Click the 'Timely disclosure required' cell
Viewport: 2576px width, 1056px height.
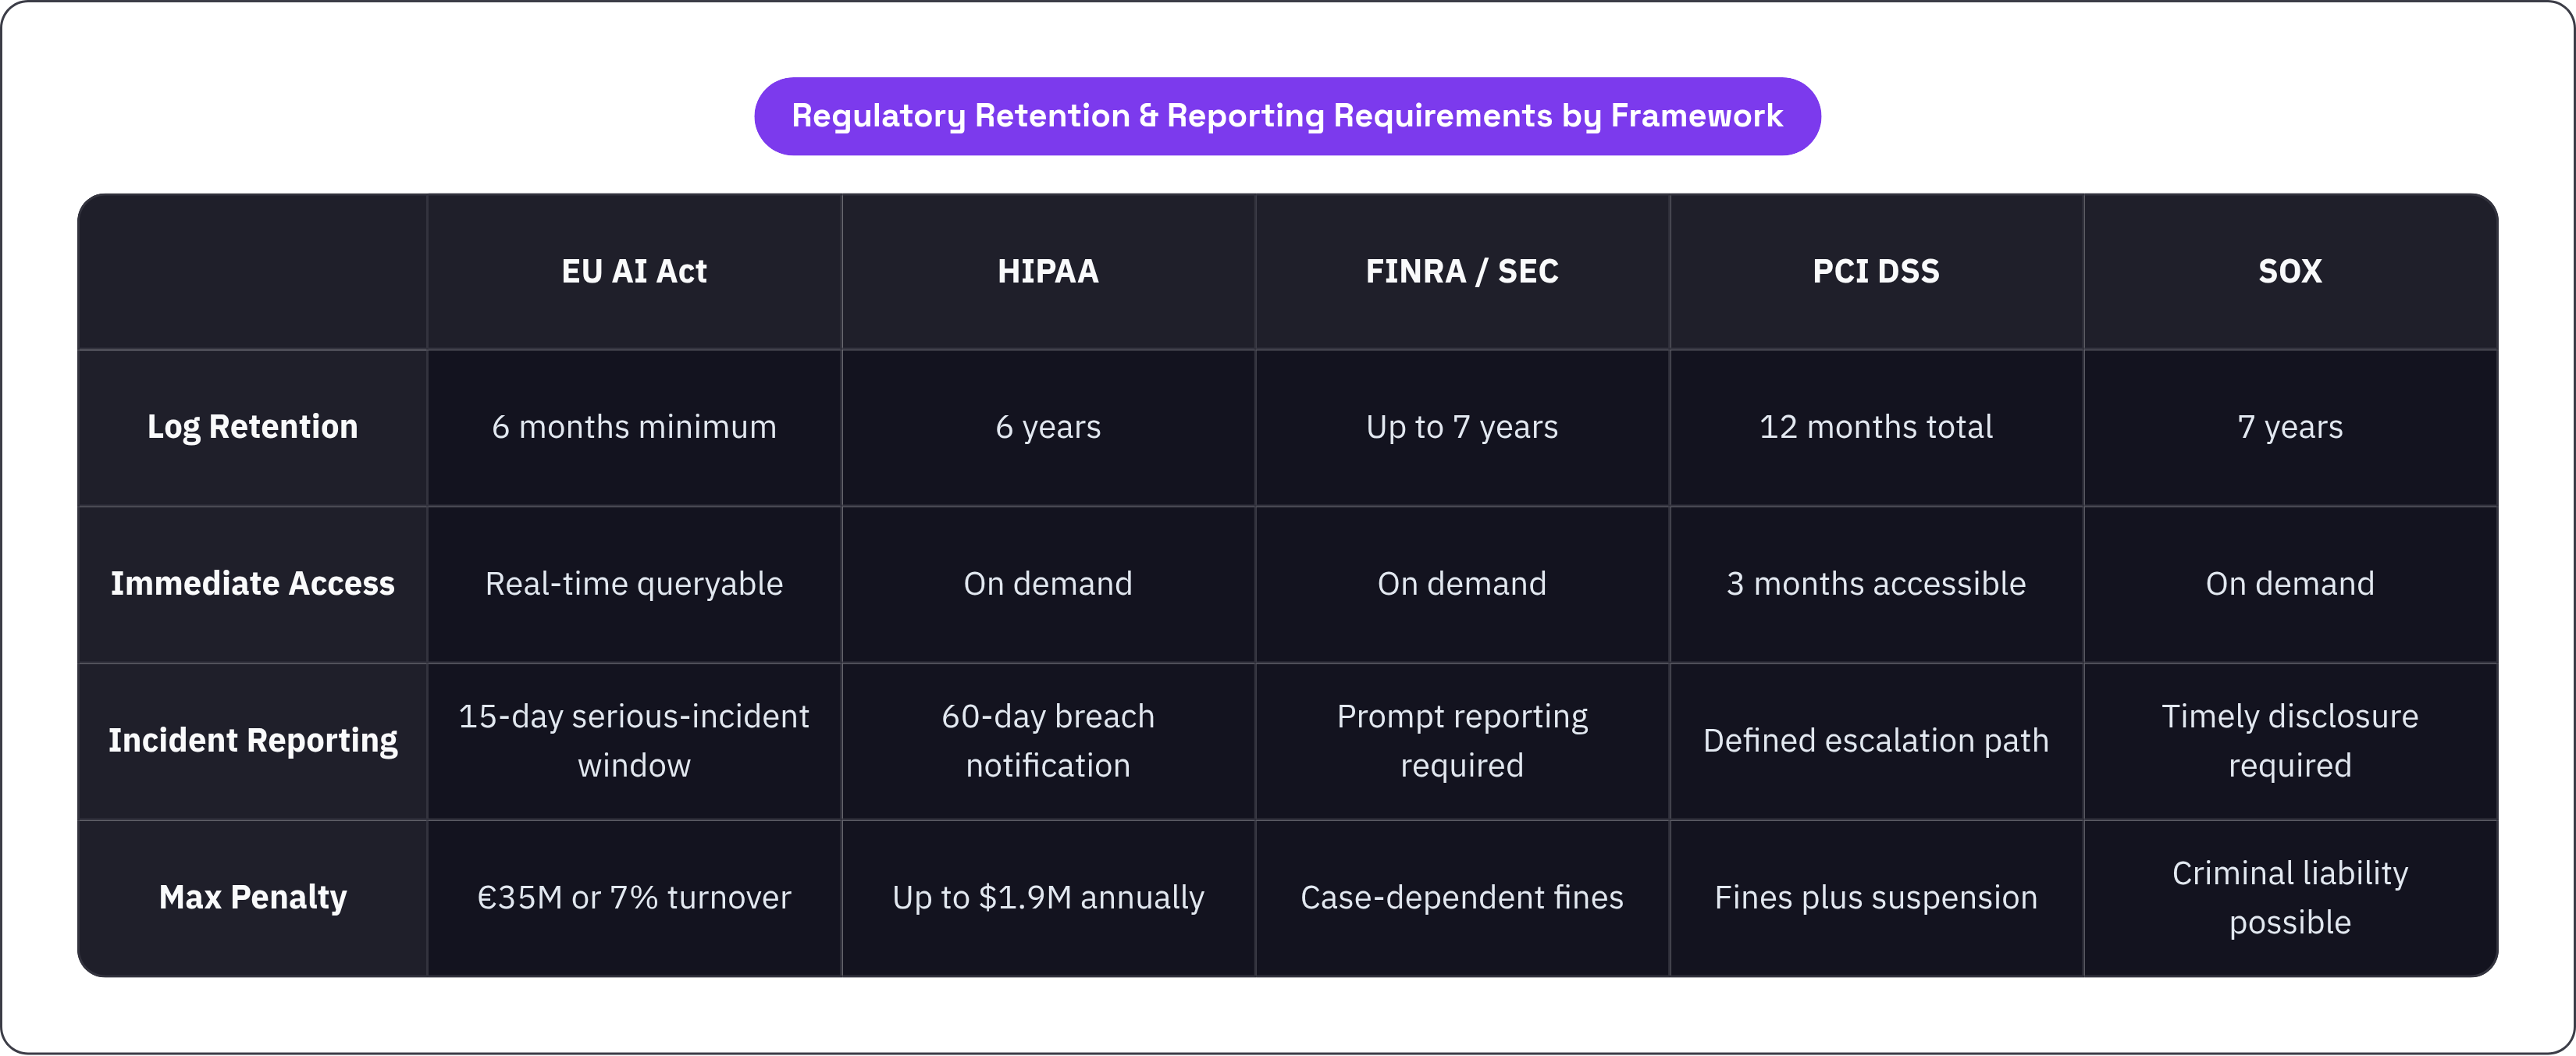2290,741
